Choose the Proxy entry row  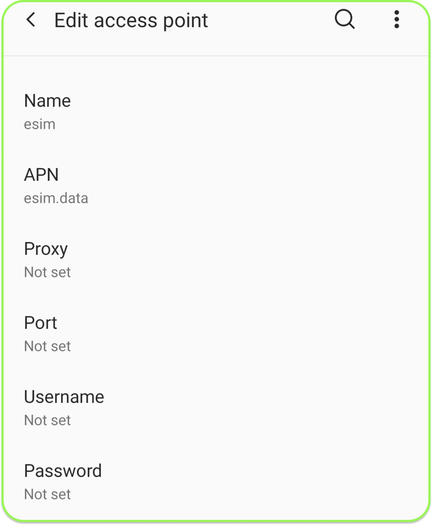click(216, 260)
